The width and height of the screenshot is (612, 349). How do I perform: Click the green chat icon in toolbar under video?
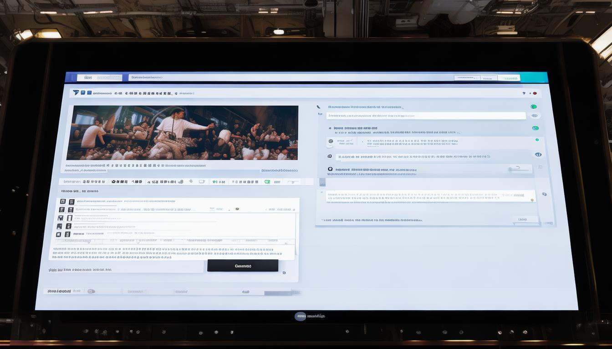point(267,182)
